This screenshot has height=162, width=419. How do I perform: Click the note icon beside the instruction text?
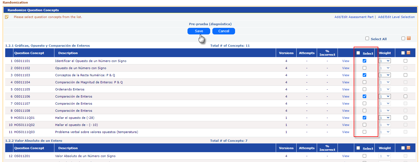click(7, 17)
